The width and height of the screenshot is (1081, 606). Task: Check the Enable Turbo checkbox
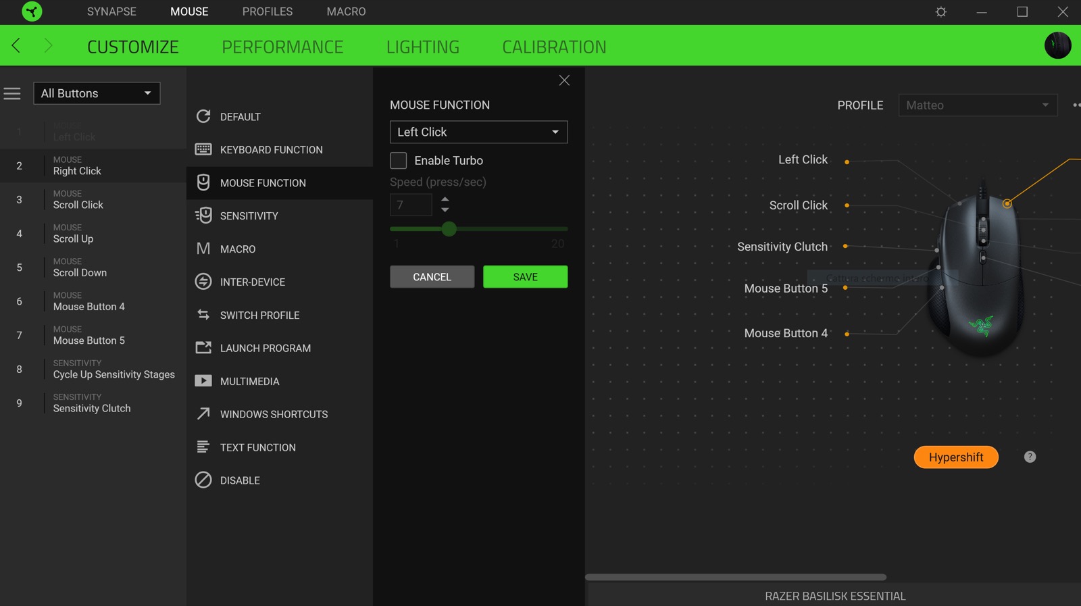(399, 160)
